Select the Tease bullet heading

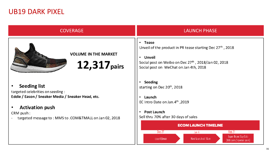click(149, 42)
